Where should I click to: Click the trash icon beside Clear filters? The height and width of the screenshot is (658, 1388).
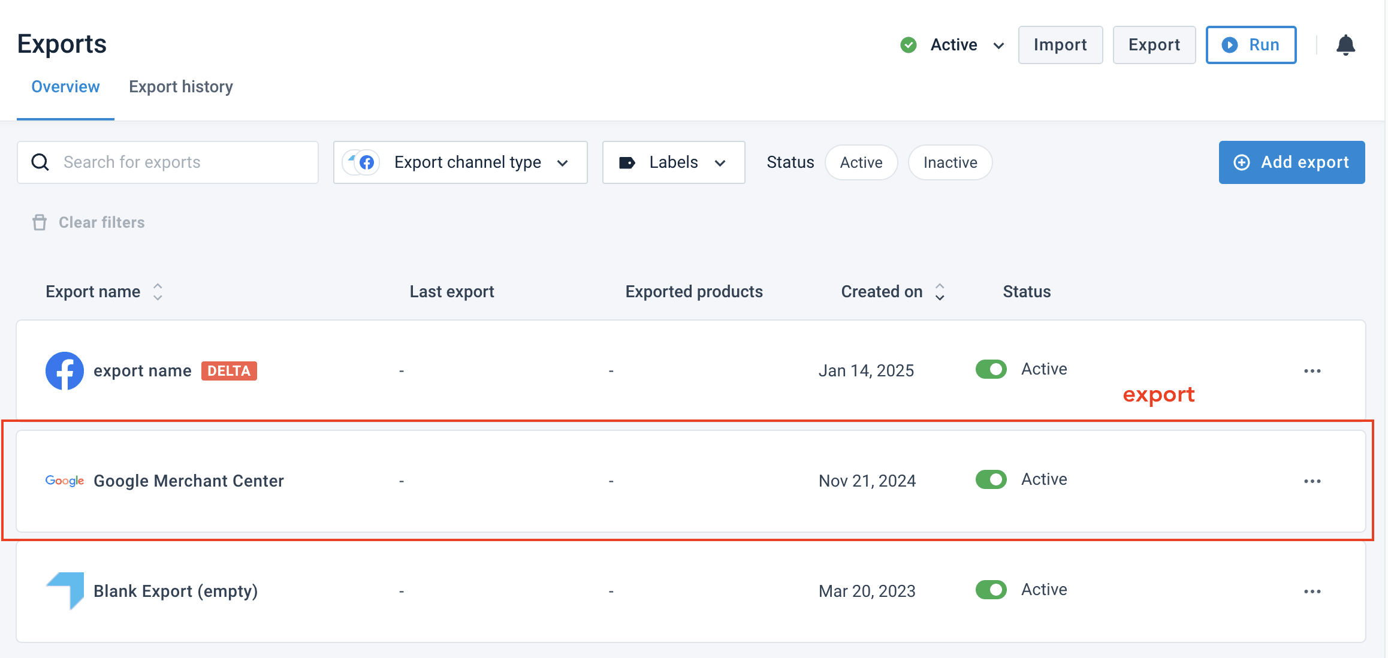(40, 222)
